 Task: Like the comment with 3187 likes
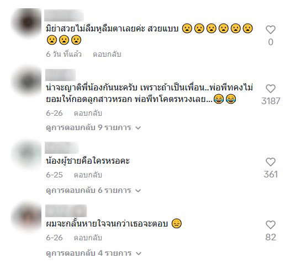pos(271,89)
